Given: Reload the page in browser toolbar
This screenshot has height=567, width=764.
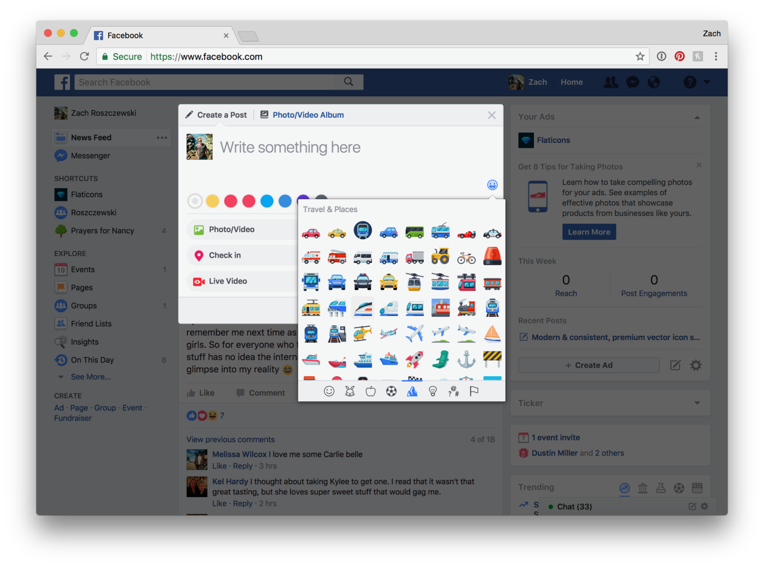Looking at the screenshot, I should pos(85,56).
